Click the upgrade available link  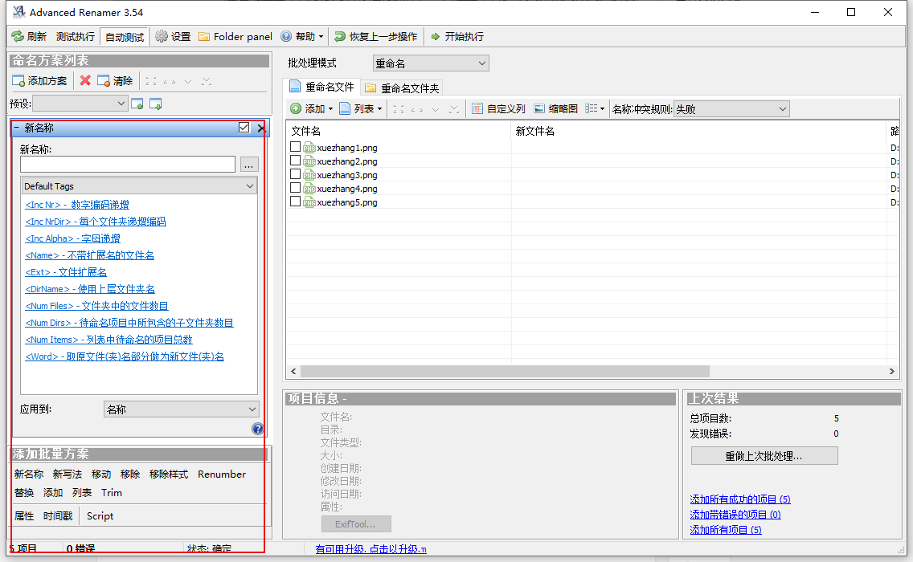click(371, 549)
